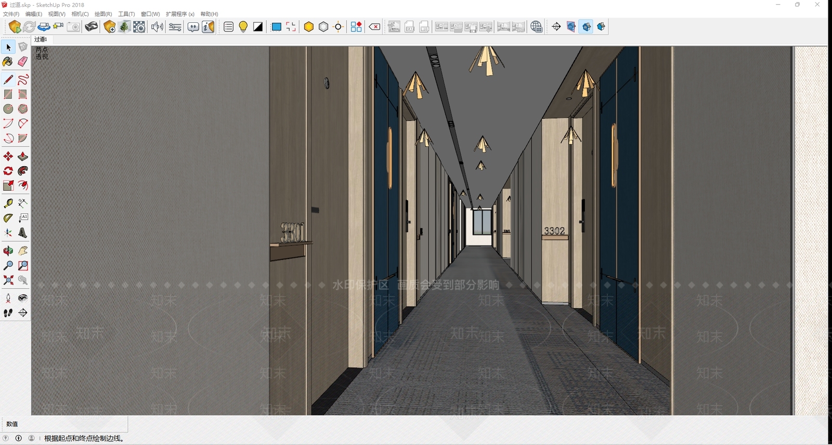This screenshot has width=832, height=445.
Task: Activate the 3D Text tool
Action: [x=23, y=233]
